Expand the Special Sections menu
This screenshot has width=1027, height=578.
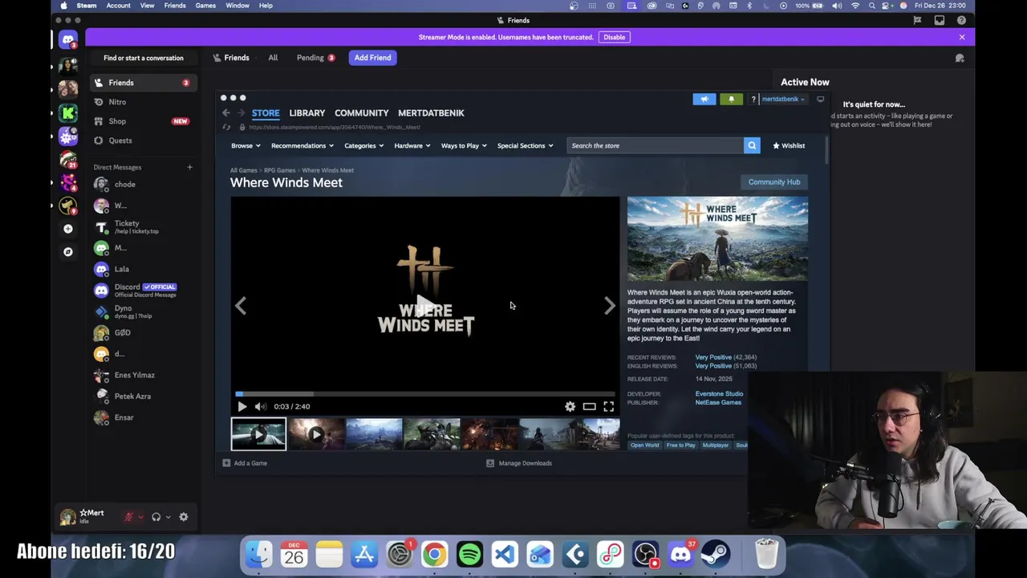click(x=525, y=145)
